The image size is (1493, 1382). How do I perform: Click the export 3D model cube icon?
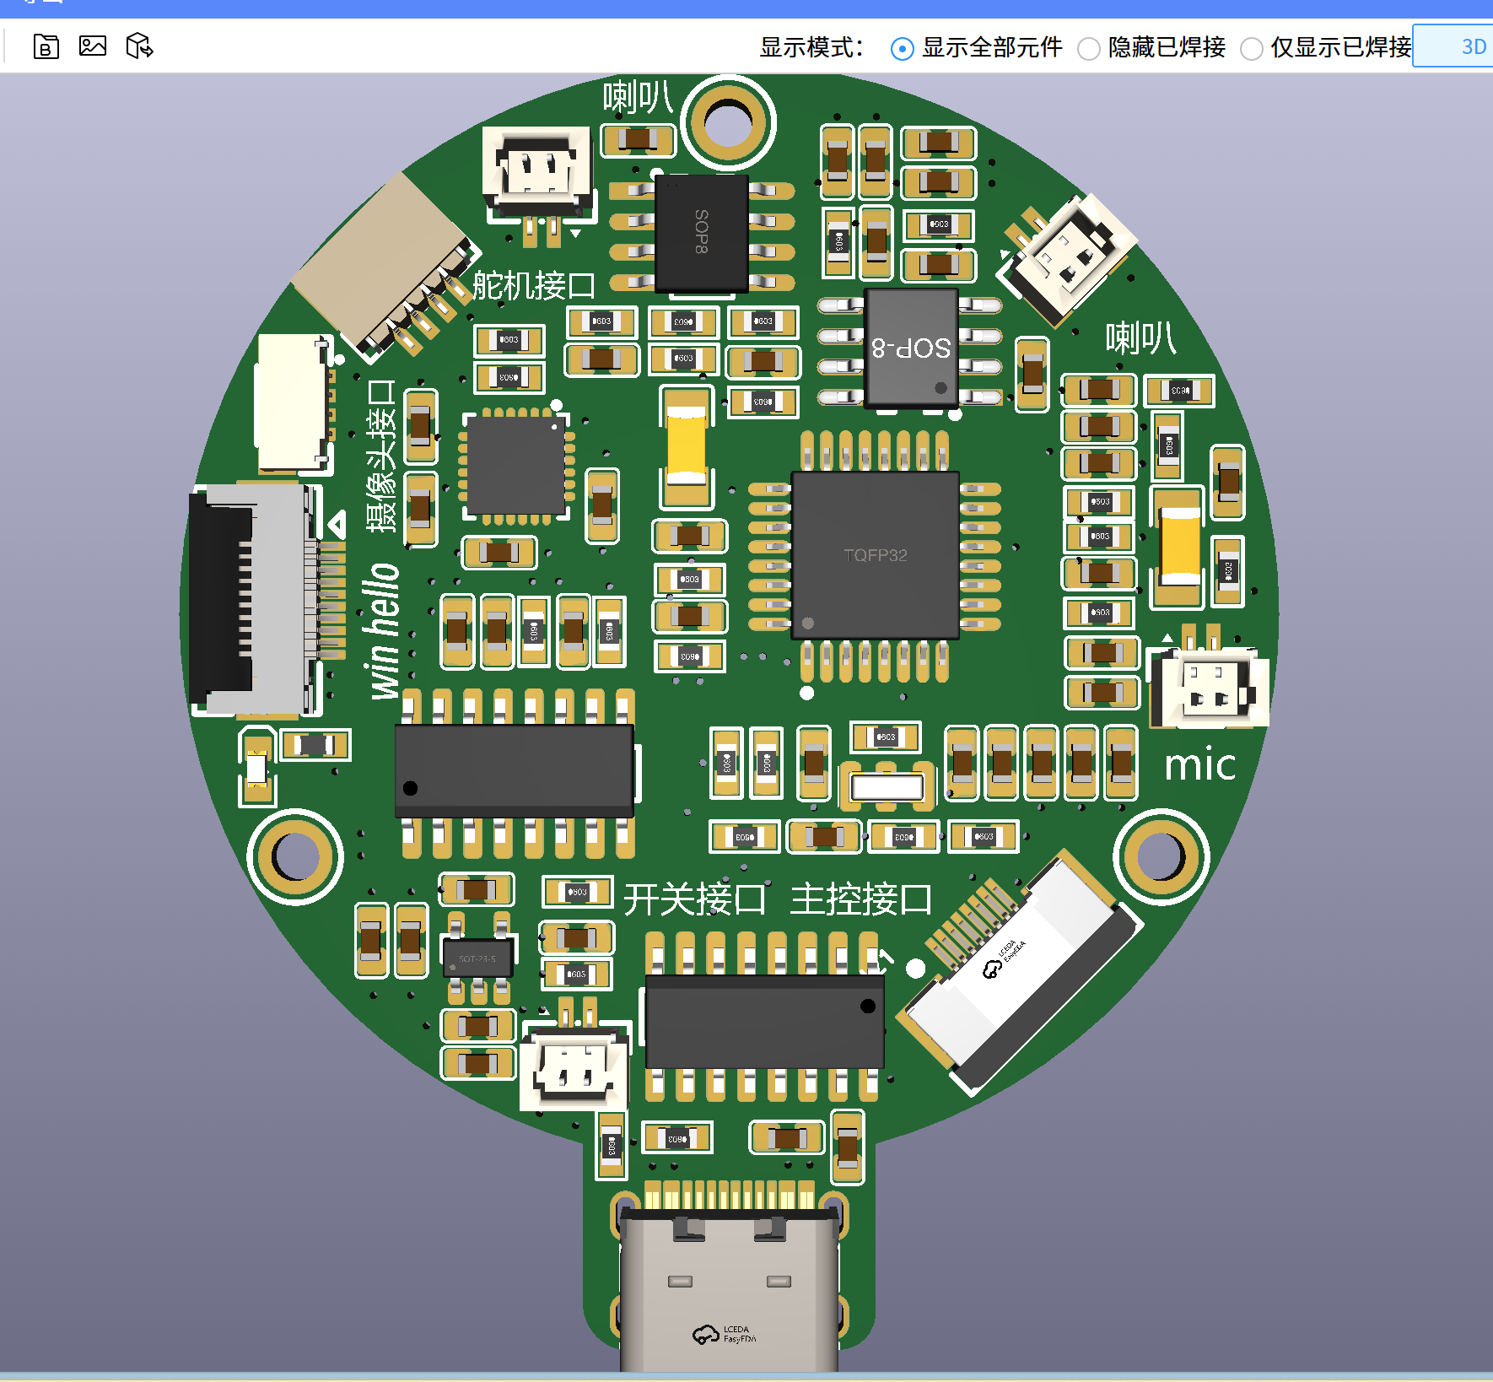click(139, 46)
